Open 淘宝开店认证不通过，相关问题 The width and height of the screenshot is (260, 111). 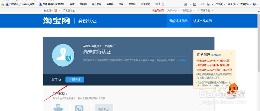[213, 65]
